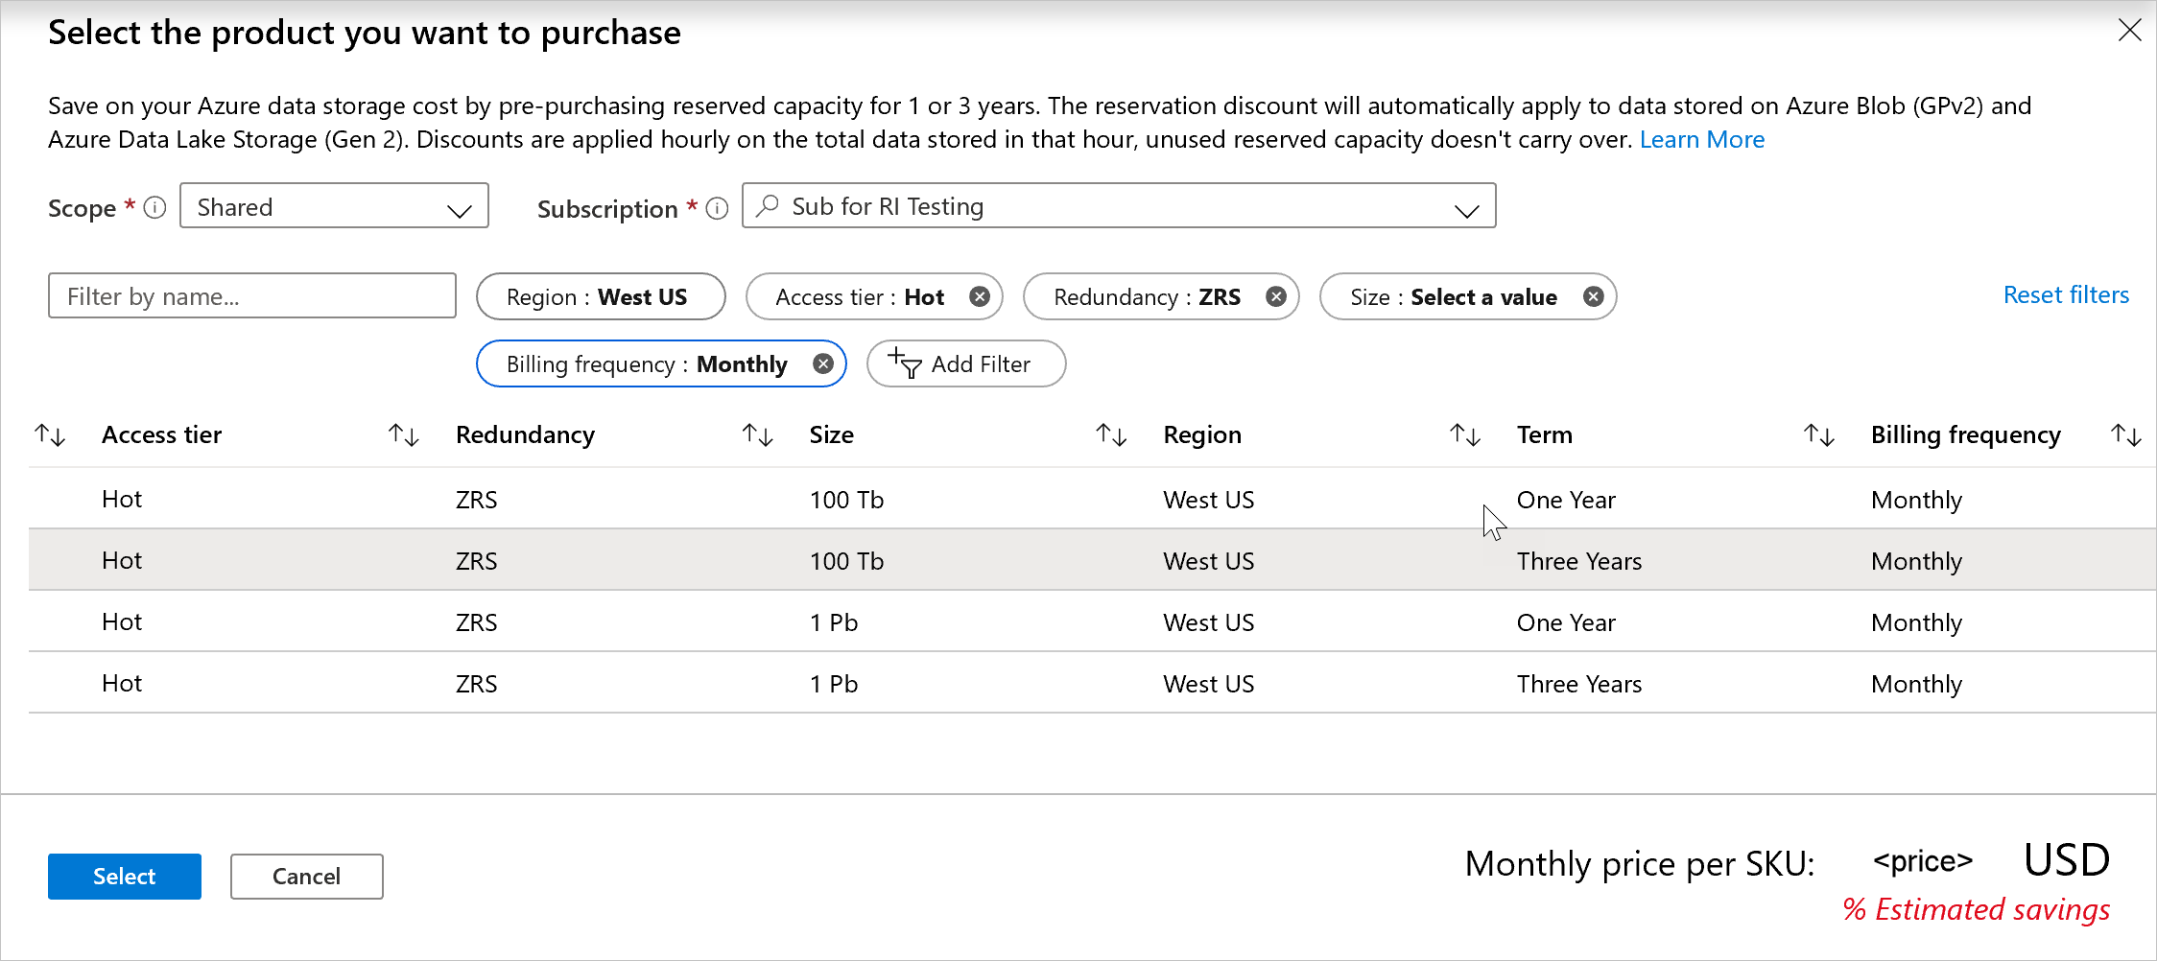Screen dimensions: 2157x961
Task: Open the Size Select a value filter
Action: (x=1453, y=296)
